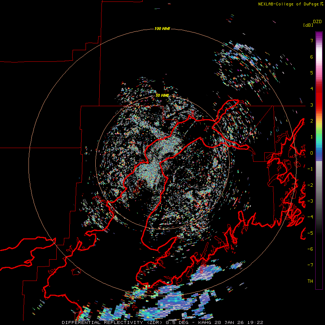325x325 pixels.
Task: Click the 1 value on the color scale
Action: (x=312, y=137)
